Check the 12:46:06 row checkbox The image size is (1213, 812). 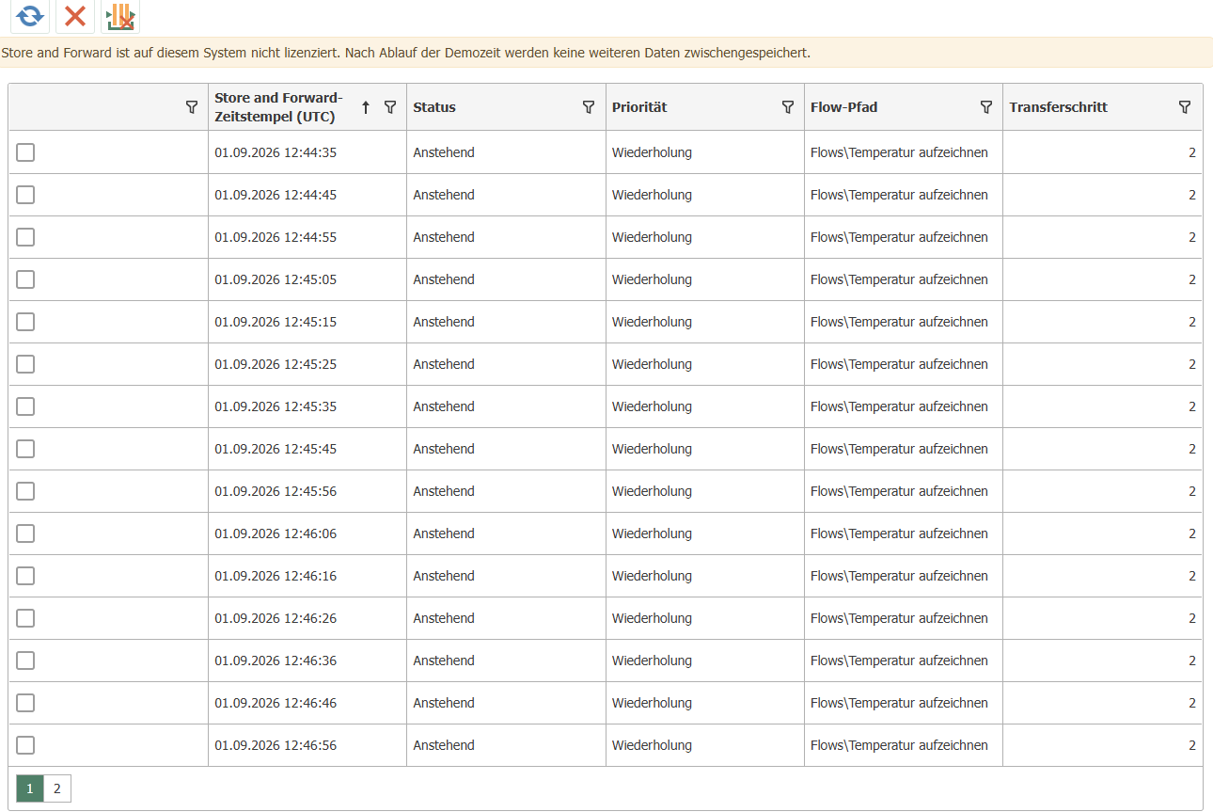[25, 533]
